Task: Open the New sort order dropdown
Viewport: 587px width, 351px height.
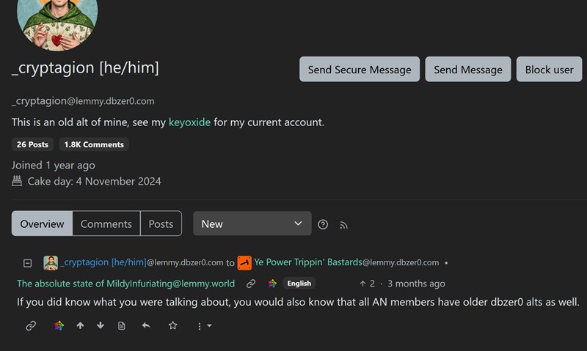Action: tap(252, 223)
